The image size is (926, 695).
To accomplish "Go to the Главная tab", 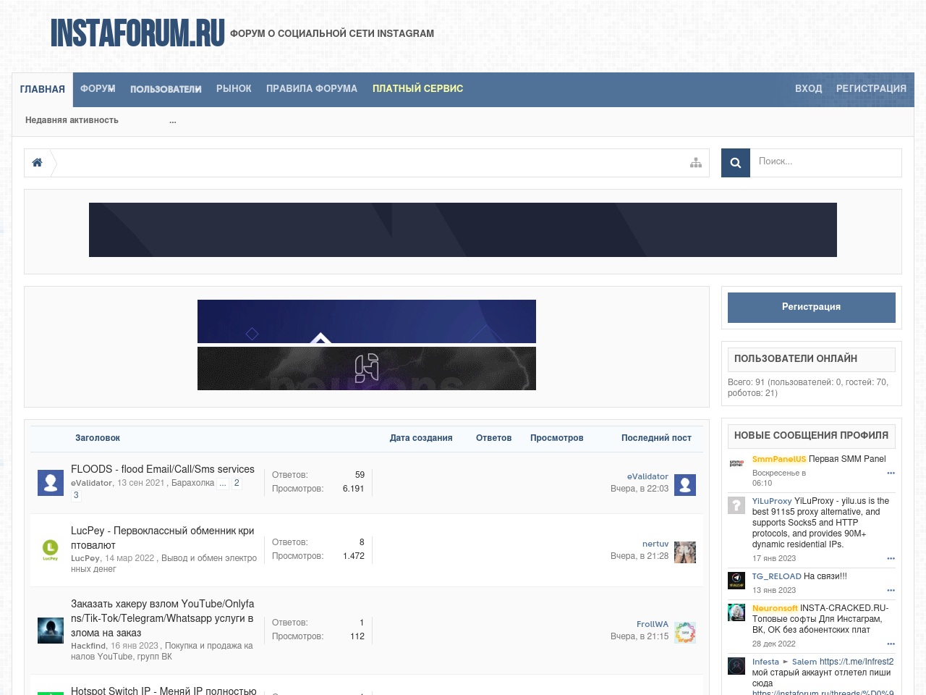I will click(43, 89).
